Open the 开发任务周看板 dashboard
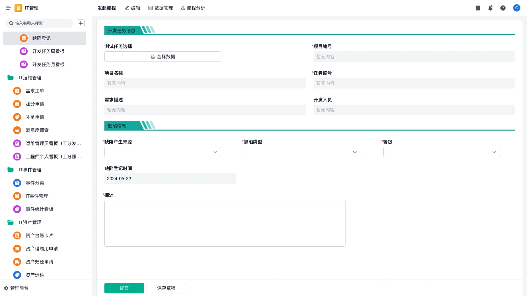Viewport: 527px width, 296px height. 48,51
